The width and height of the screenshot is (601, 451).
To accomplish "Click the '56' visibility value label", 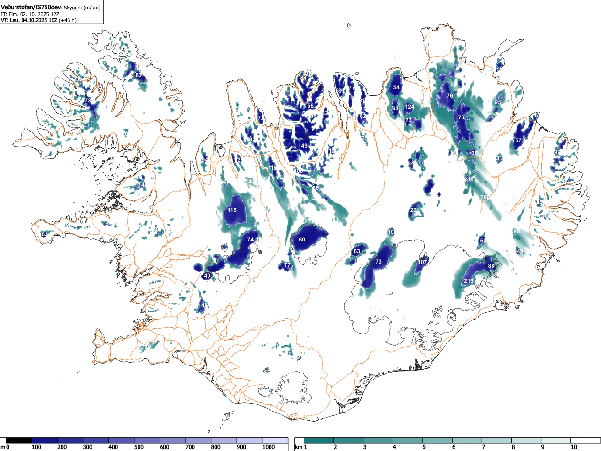I will pos(310,106).
